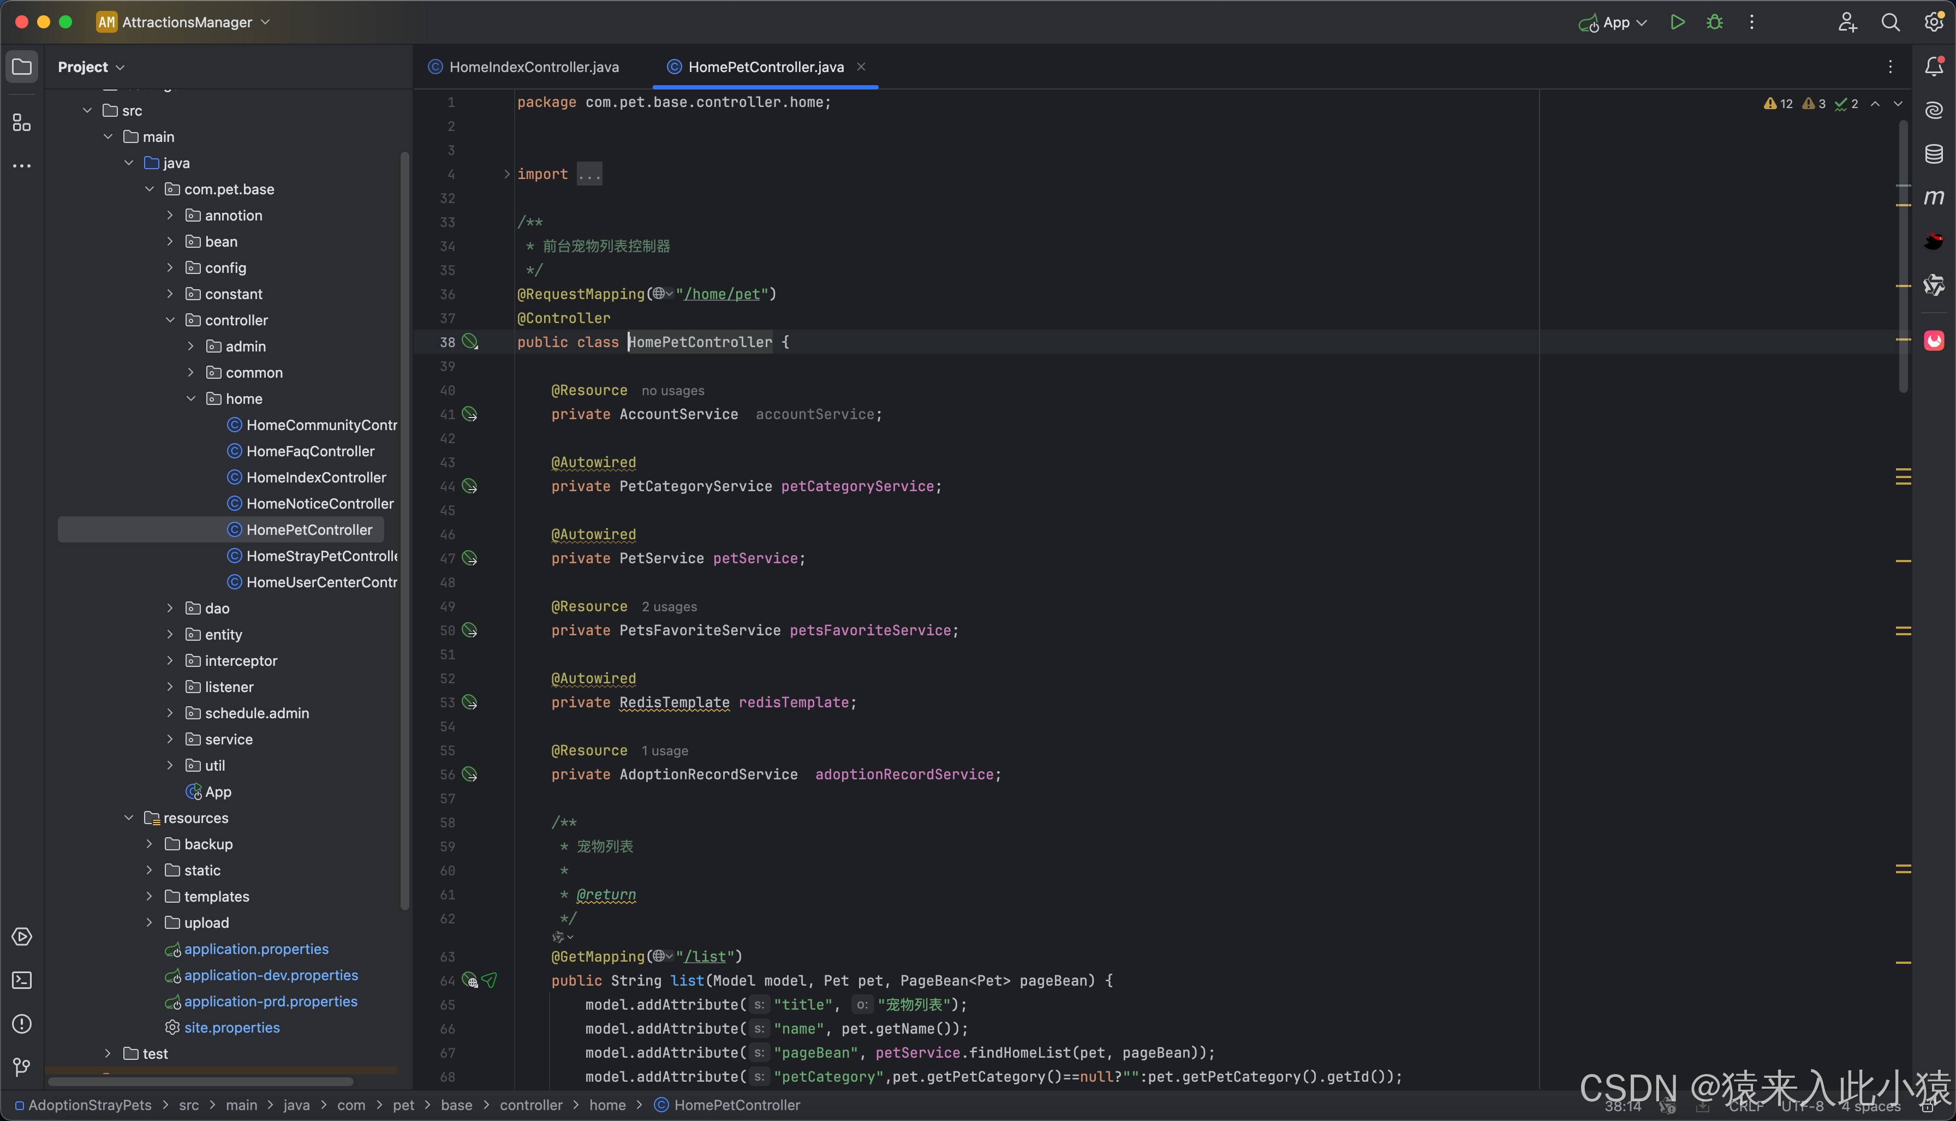This screenshot has width=1956, height=1121.
Task: Click the /home/pet URL link
Action: 721,293
